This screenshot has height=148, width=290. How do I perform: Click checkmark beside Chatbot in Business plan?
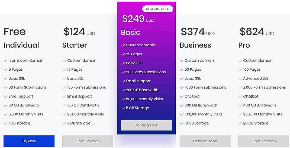coord(182,97)
